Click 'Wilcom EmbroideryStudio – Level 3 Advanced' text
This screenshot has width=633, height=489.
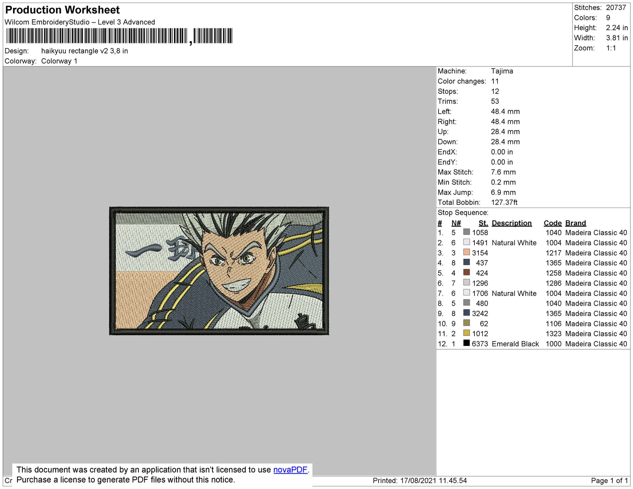click(x=80, y=22)
